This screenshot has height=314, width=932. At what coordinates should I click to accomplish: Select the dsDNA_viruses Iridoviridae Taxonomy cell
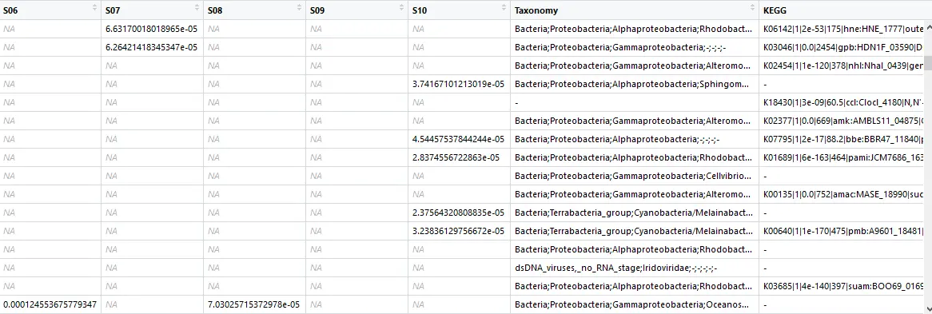[x=635, y=268]
